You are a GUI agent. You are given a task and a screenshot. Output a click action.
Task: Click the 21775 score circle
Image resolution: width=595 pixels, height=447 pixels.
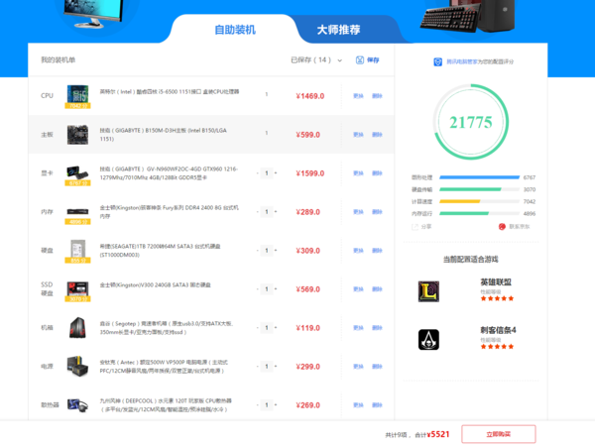(470, 123)
